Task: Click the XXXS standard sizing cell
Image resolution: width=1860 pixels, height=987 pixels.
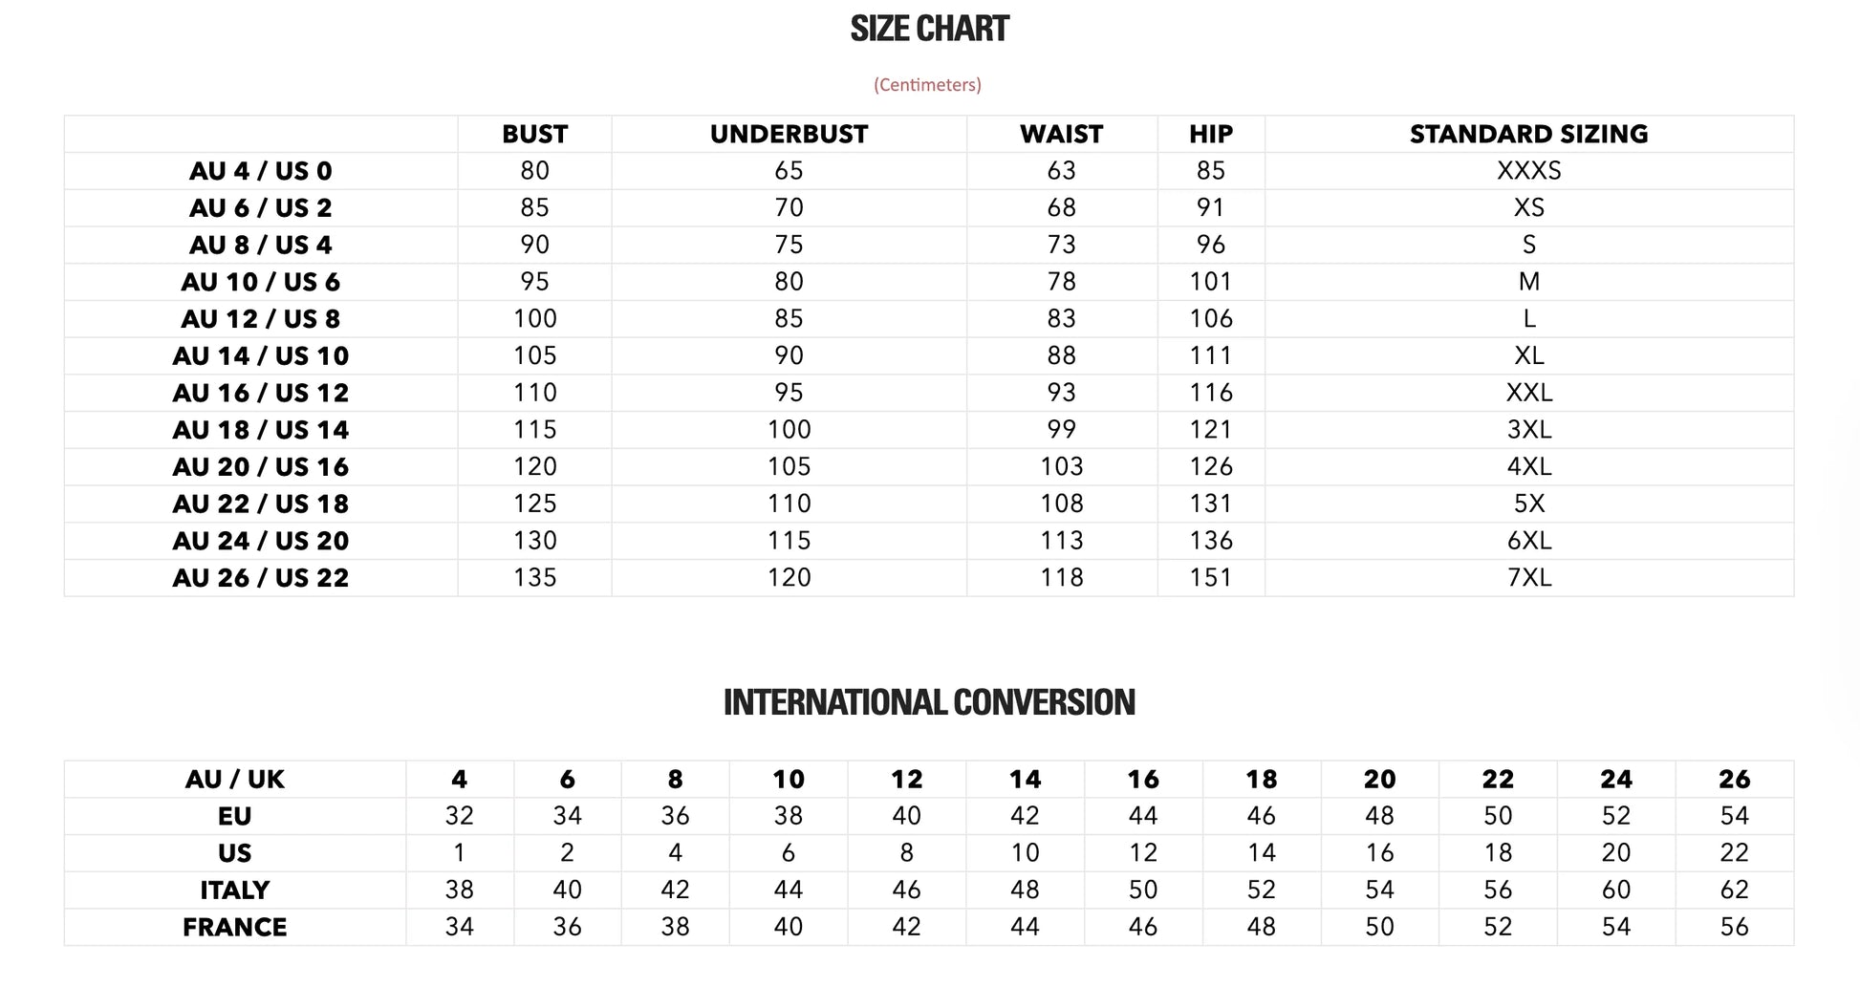Action: pos(1528,171)
